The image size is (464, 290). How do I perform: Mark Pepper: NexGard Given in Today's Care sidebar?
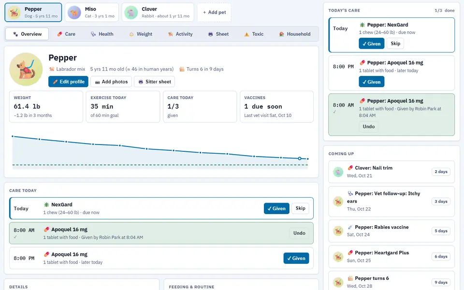coord(371,43)
